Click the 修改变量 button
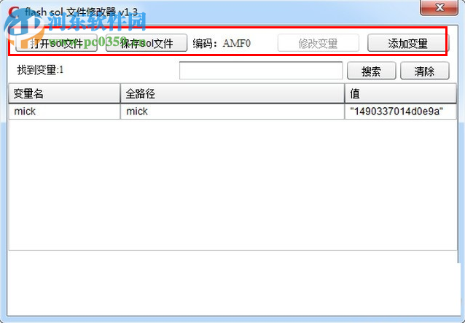 (319, 43)
